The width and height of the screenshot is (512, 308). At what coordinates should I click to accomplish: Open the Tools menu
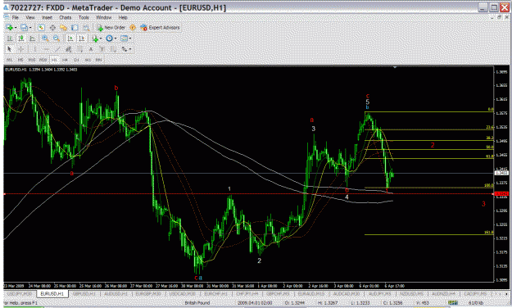[x=84, y=17]
